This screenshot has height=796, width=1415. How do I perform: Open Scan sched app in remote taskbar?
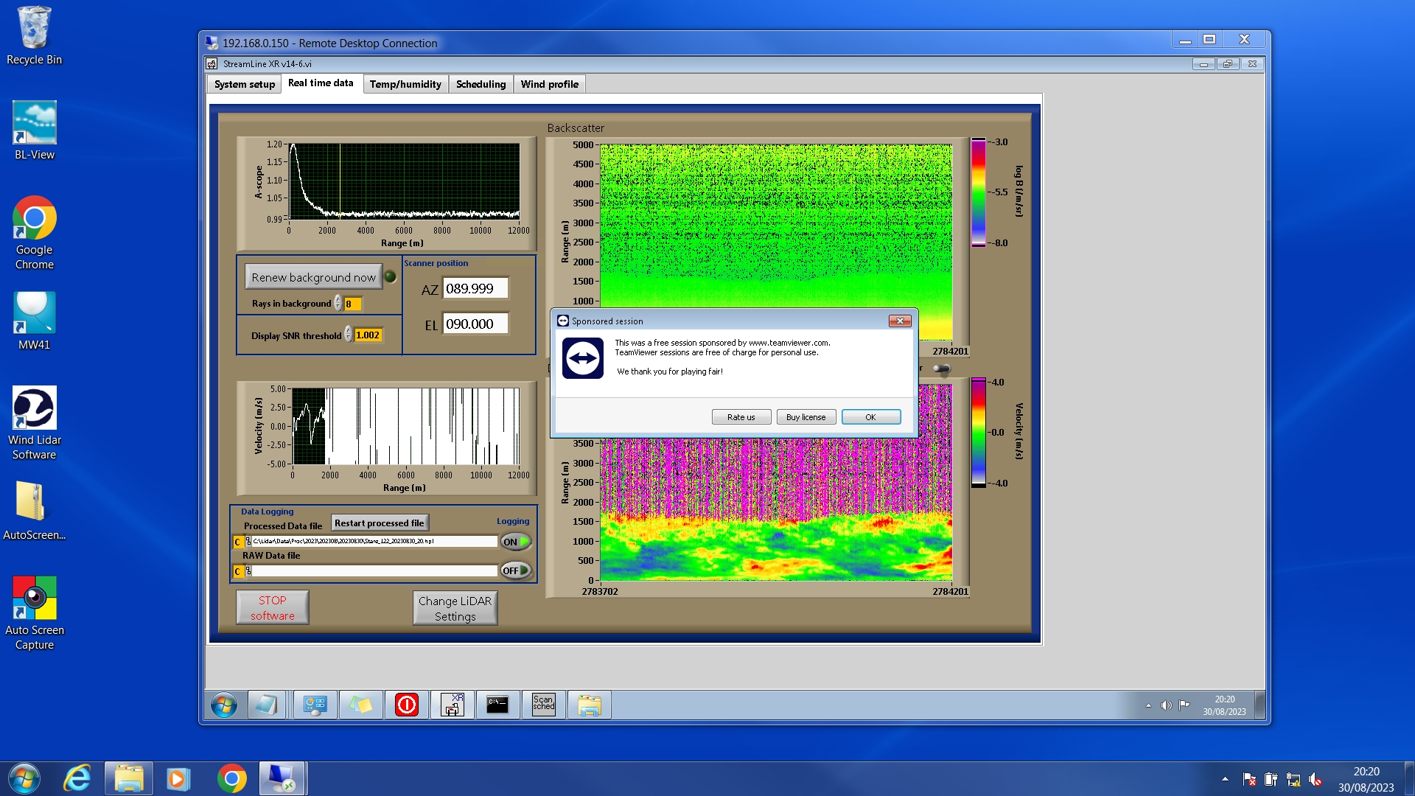(x=543, y=705)
